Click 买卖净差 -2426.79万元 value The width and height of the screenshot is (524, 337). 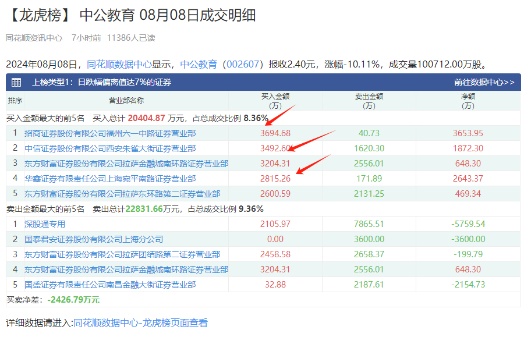(73, 300)
